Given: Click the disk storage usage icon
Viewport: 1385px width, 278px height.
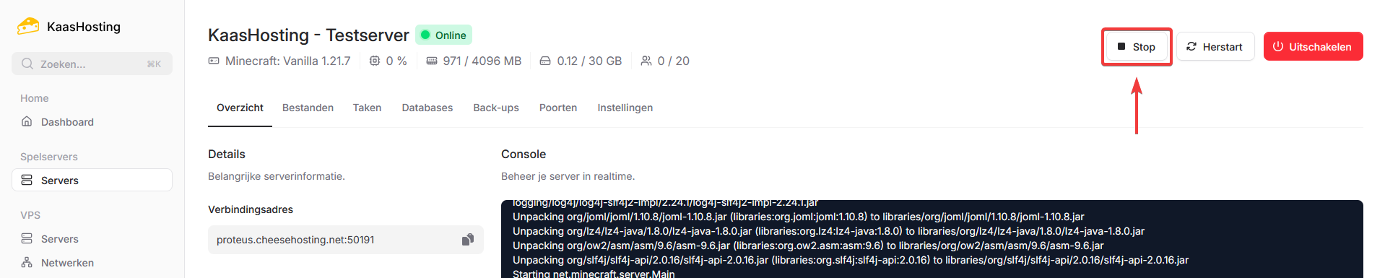Looking at the screenshot, I should 545,61.
